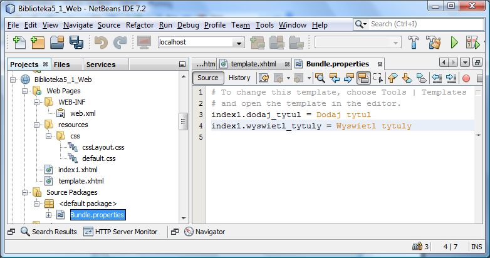Open the Navigator panel
Viewport: 490px width, 258px height.
point(205,232)
